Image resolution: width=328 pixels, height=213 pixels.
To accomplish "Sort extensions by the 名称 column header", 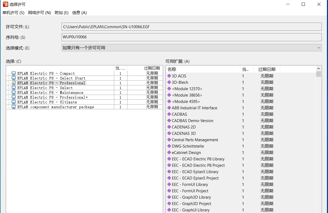I will point(203,69).
